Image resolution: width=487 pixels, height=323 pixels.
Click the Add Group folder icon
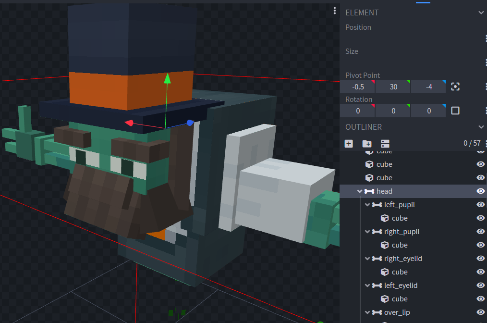click(x=366, y=144)
